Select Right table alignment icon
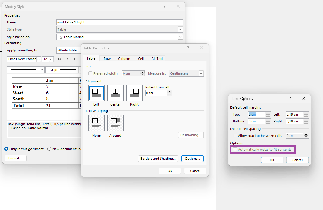Viewport: 323px width, 210px height. (x=134, y=93)
